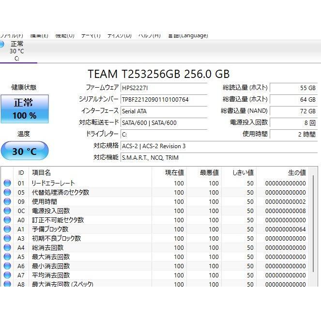The height and width of the screenshot is (321, 321).
Task: Select the C: drive tab showing 30 °C
Action: click(x=17, y=51)
